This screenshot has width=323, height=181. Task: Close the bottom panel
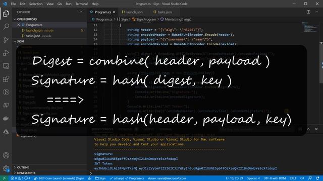pyautogui.click(x=316, y=129)
